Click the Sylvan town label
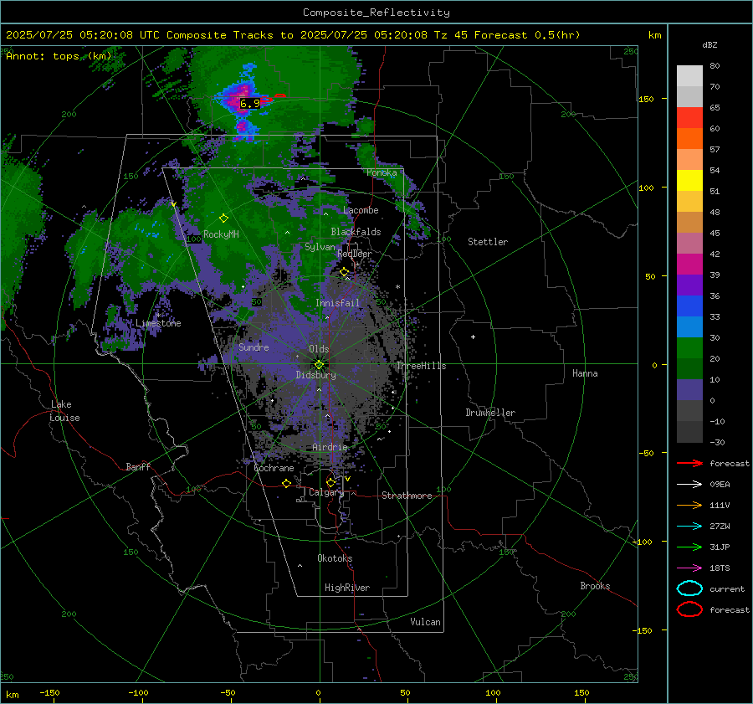This screenshot has height=704, width=753. click(320, 247)
